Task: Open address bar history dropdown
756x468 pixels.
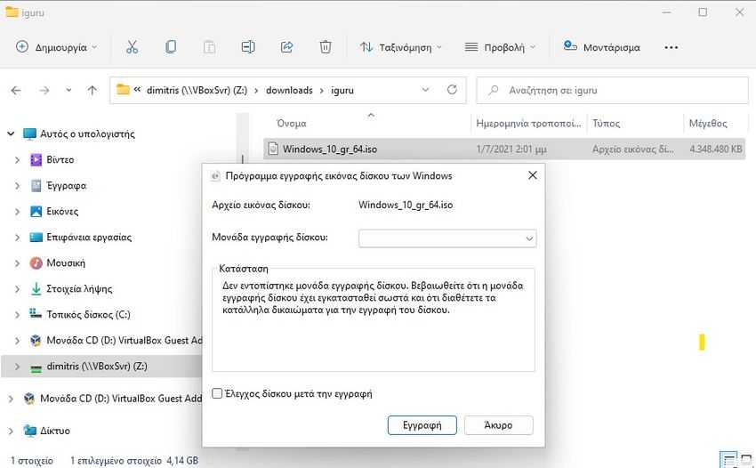Action: click(x=425, y=90)
